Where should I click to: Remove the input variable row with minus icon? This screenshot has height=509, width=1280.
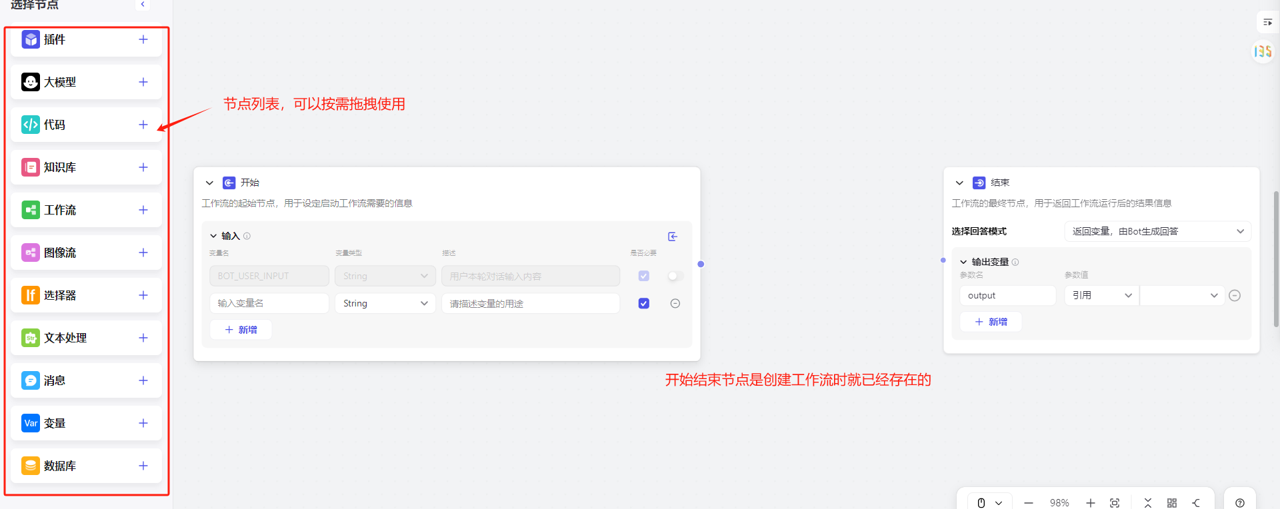pos(675,303)
